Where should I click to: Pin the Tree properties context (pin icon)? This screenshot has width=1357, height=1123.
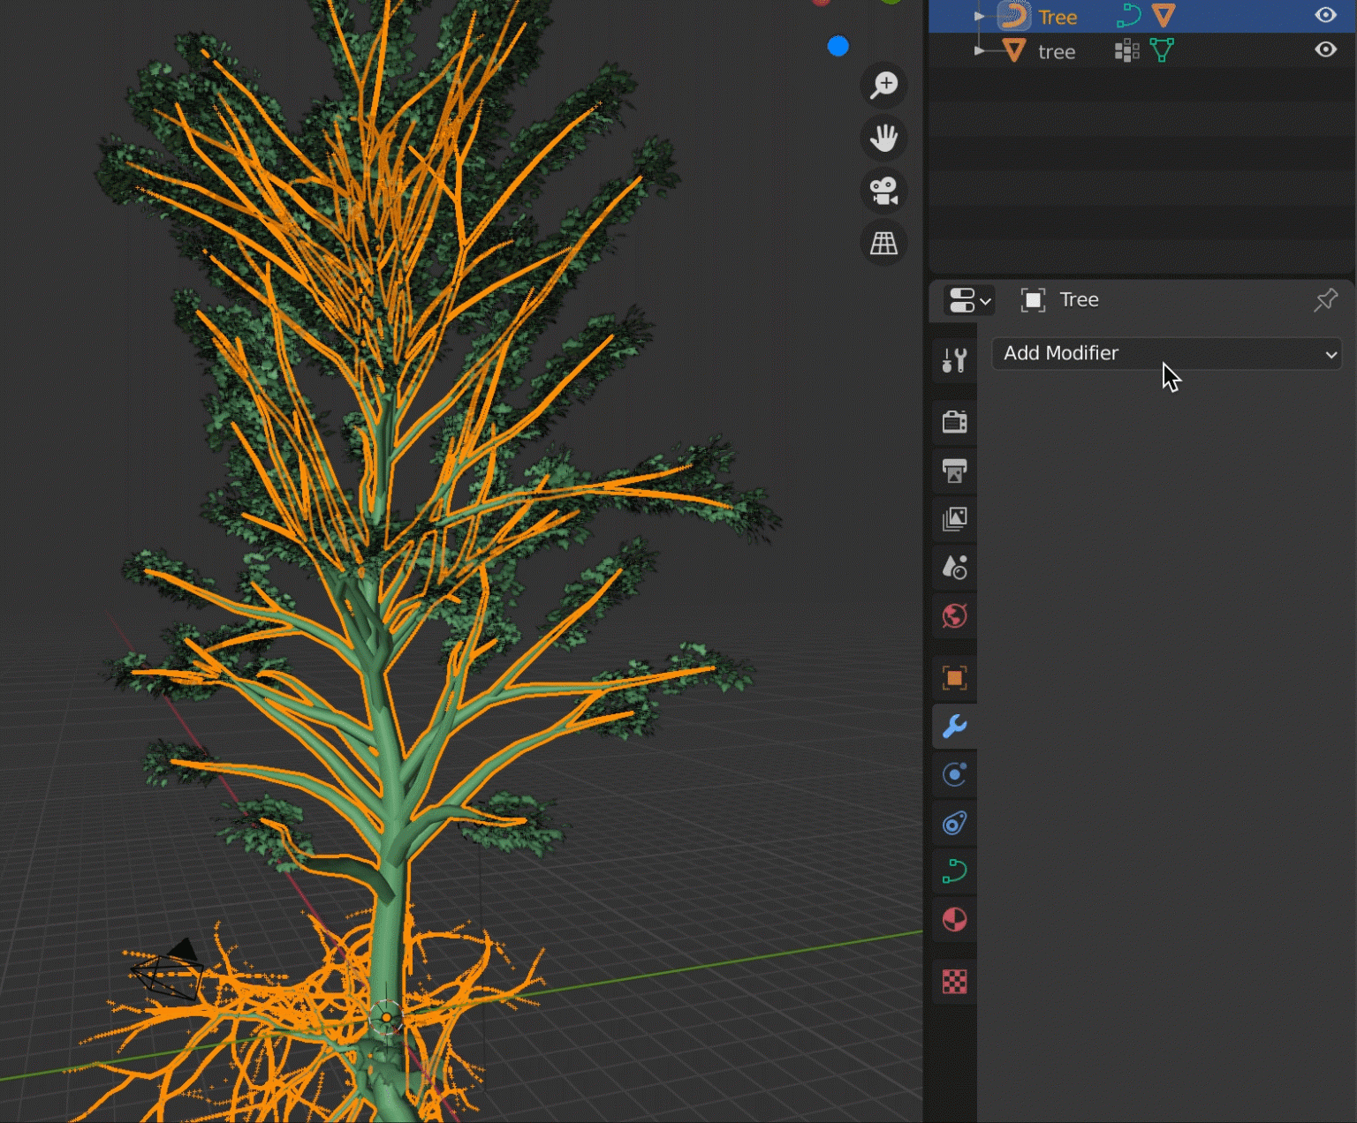tap(1325, 300)
